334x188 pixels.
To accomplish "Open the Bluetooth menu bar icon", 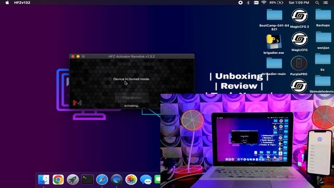I will [x=248, y=3].
